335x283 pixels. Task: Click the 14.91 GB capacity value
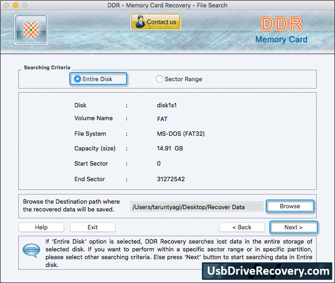coord(170,148)
